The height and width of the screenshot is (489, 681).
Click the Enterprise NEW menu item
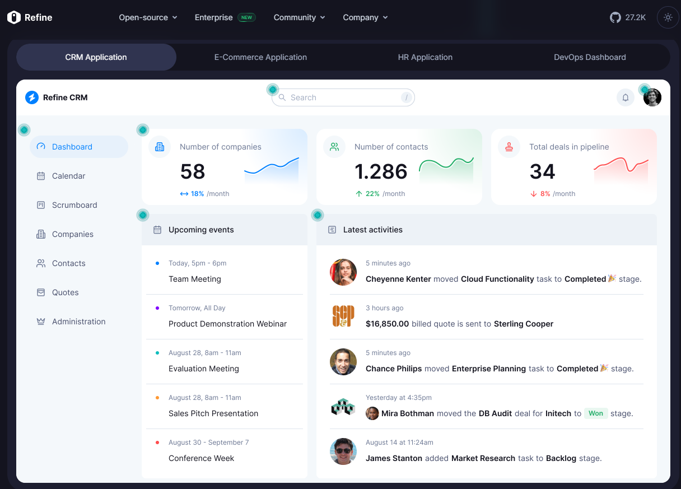pyautogui.click(x=225, y=17)
